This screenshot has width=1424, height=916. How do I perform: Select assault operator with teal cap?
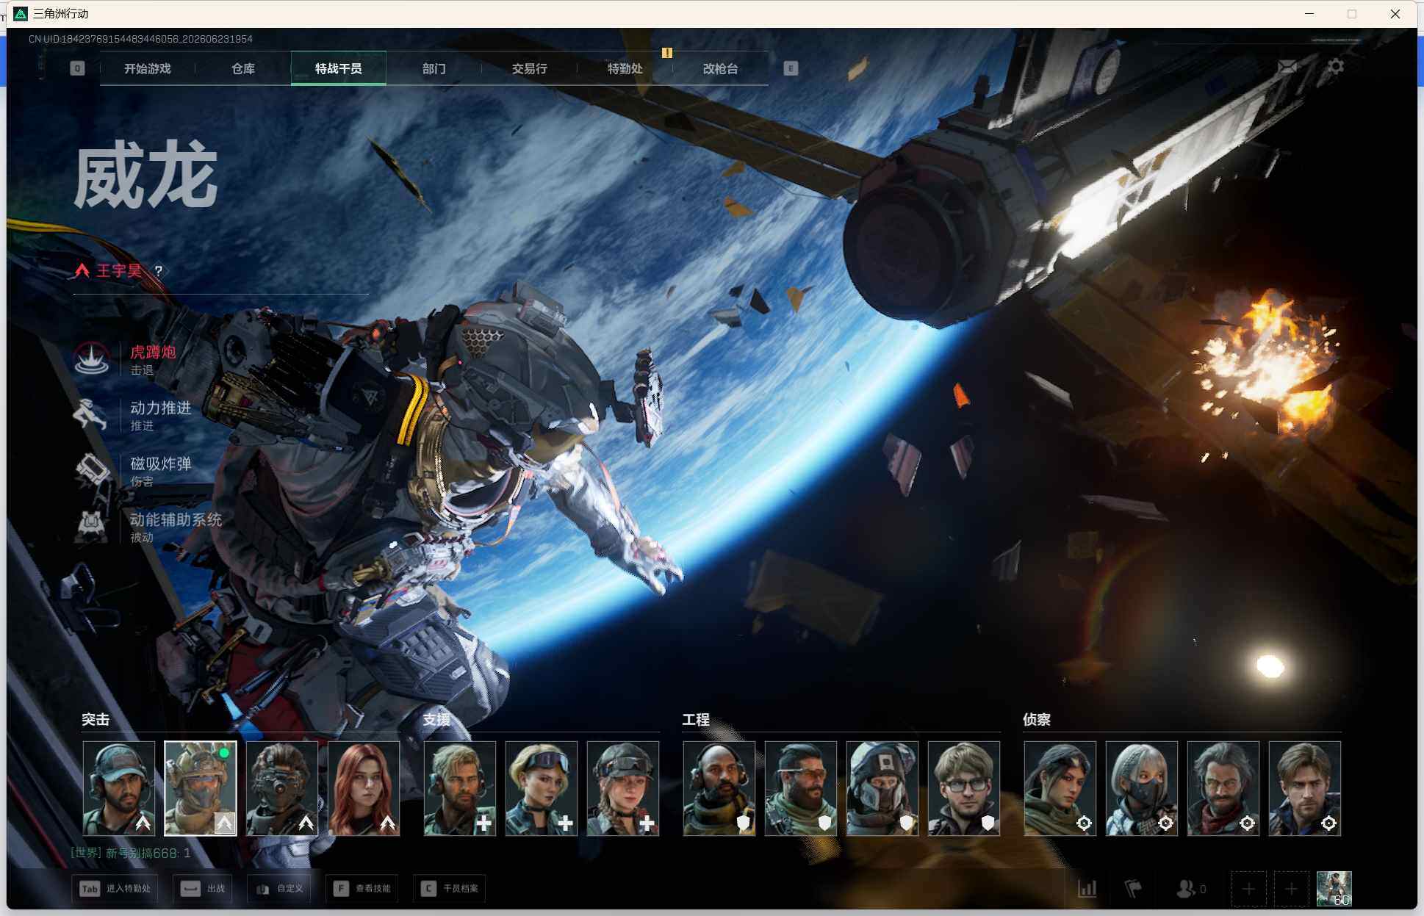pyautogui.click(x=119, y=788)
